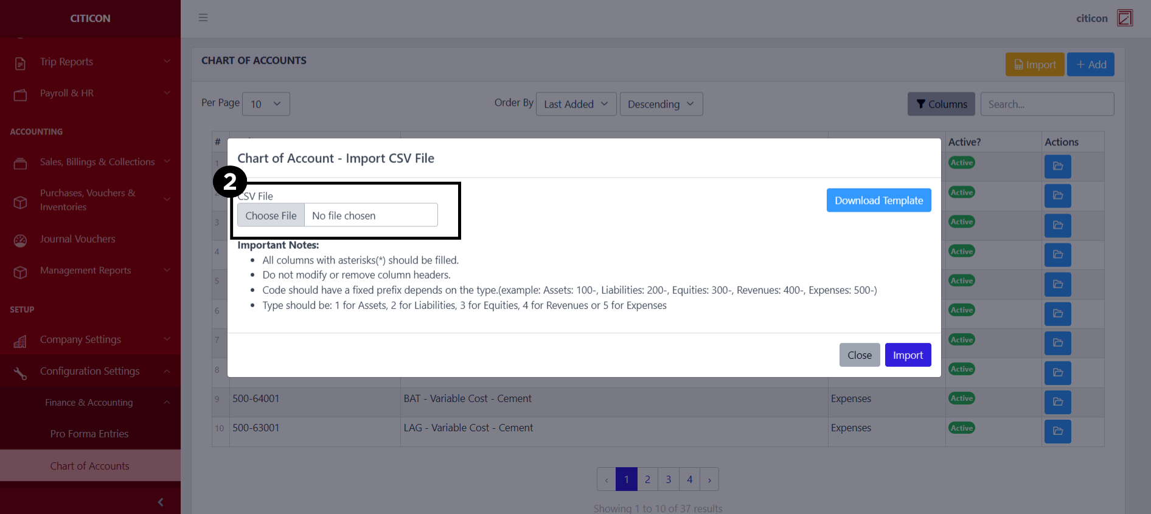Viewport: 1151px width, 514px height.
Task: Click the Trip Reports sidebar icon
Action: tap(20, 63)
